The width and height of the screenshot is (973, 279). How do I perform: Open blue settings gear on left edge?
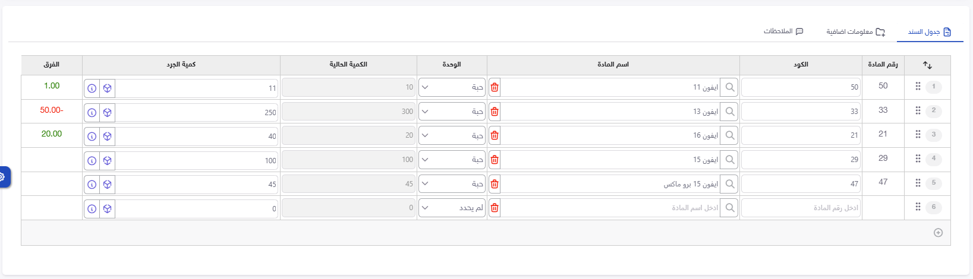[3, 177]
